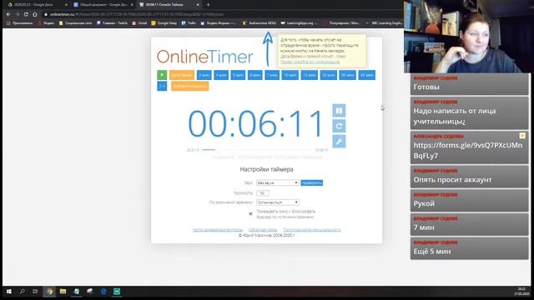Pause the running timer
The image size is (534, 300).
339,110
